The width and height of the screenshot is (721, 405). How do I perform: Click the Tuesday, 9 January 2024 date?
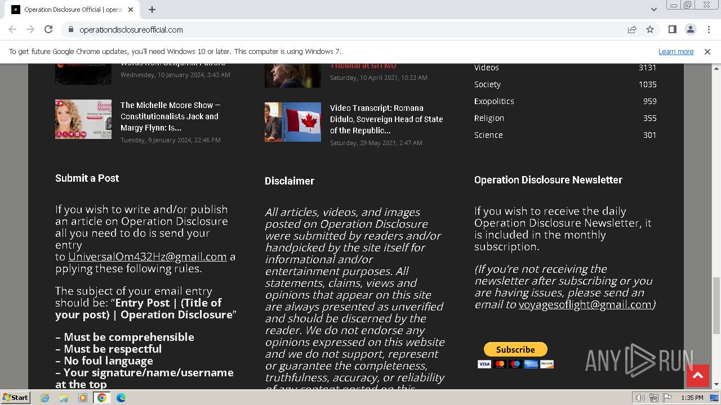coord(170,140)
